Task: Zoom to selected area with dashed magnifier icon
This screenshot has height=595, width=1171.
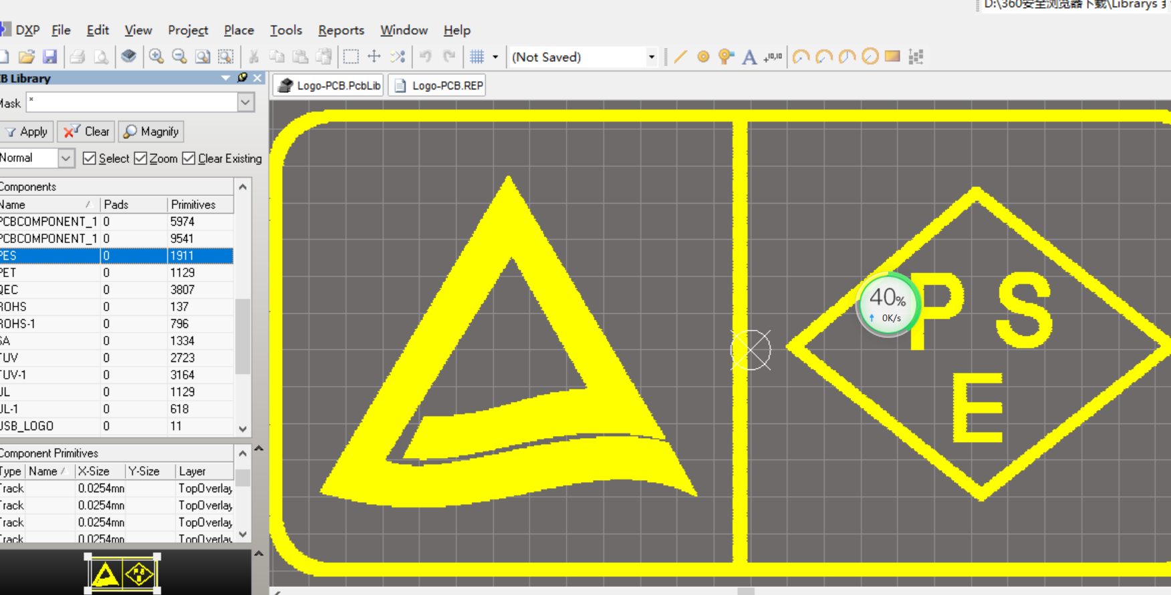Action: point(226,57)
